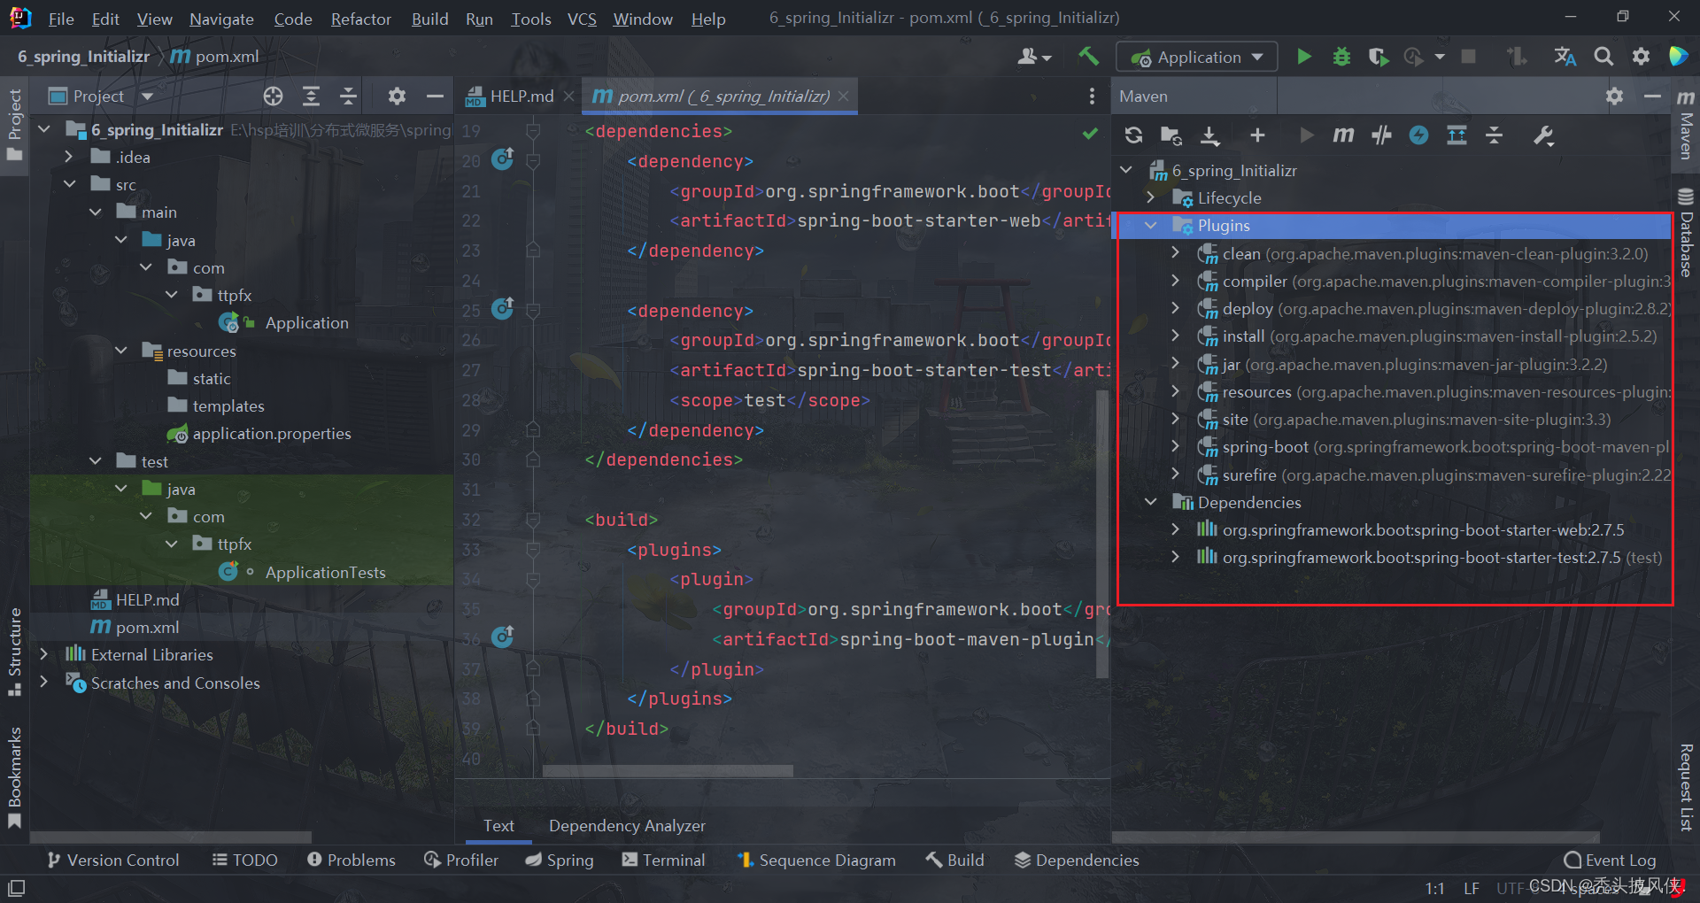Click gutter icon on line 20
The height and width of the screenshot is (903, 1700).
pyautogui.click(x=503, y=159)
